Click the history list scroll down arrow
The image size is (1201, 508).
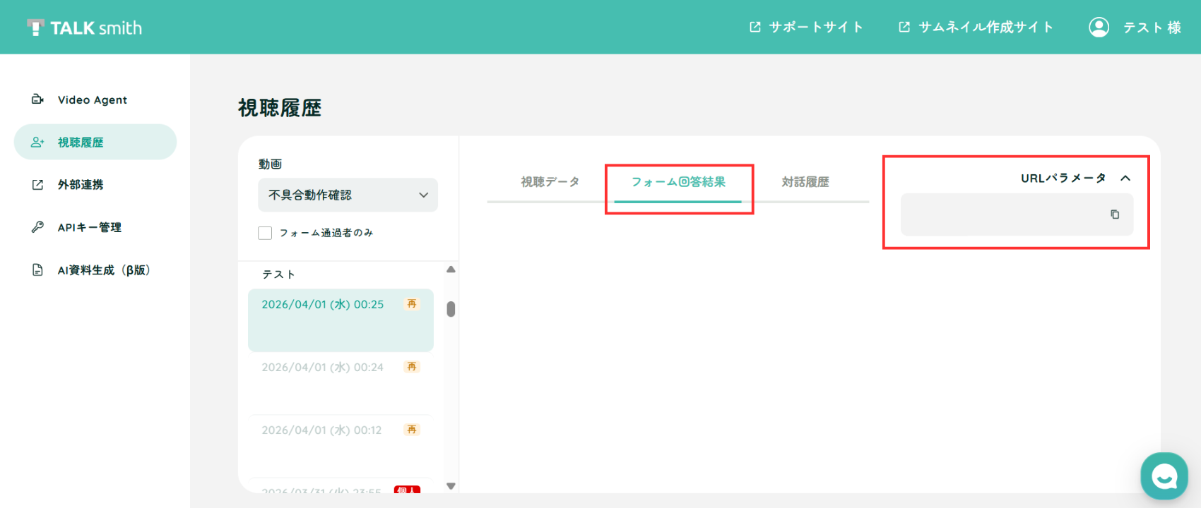click(x=451, y=485)
